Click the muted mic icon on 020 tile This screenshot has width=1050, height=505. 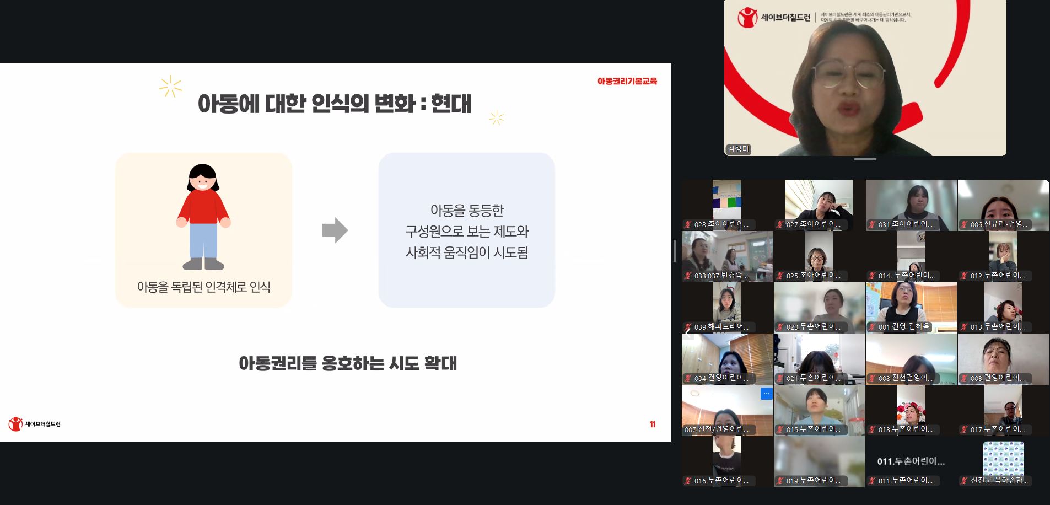tap(780, 327)
